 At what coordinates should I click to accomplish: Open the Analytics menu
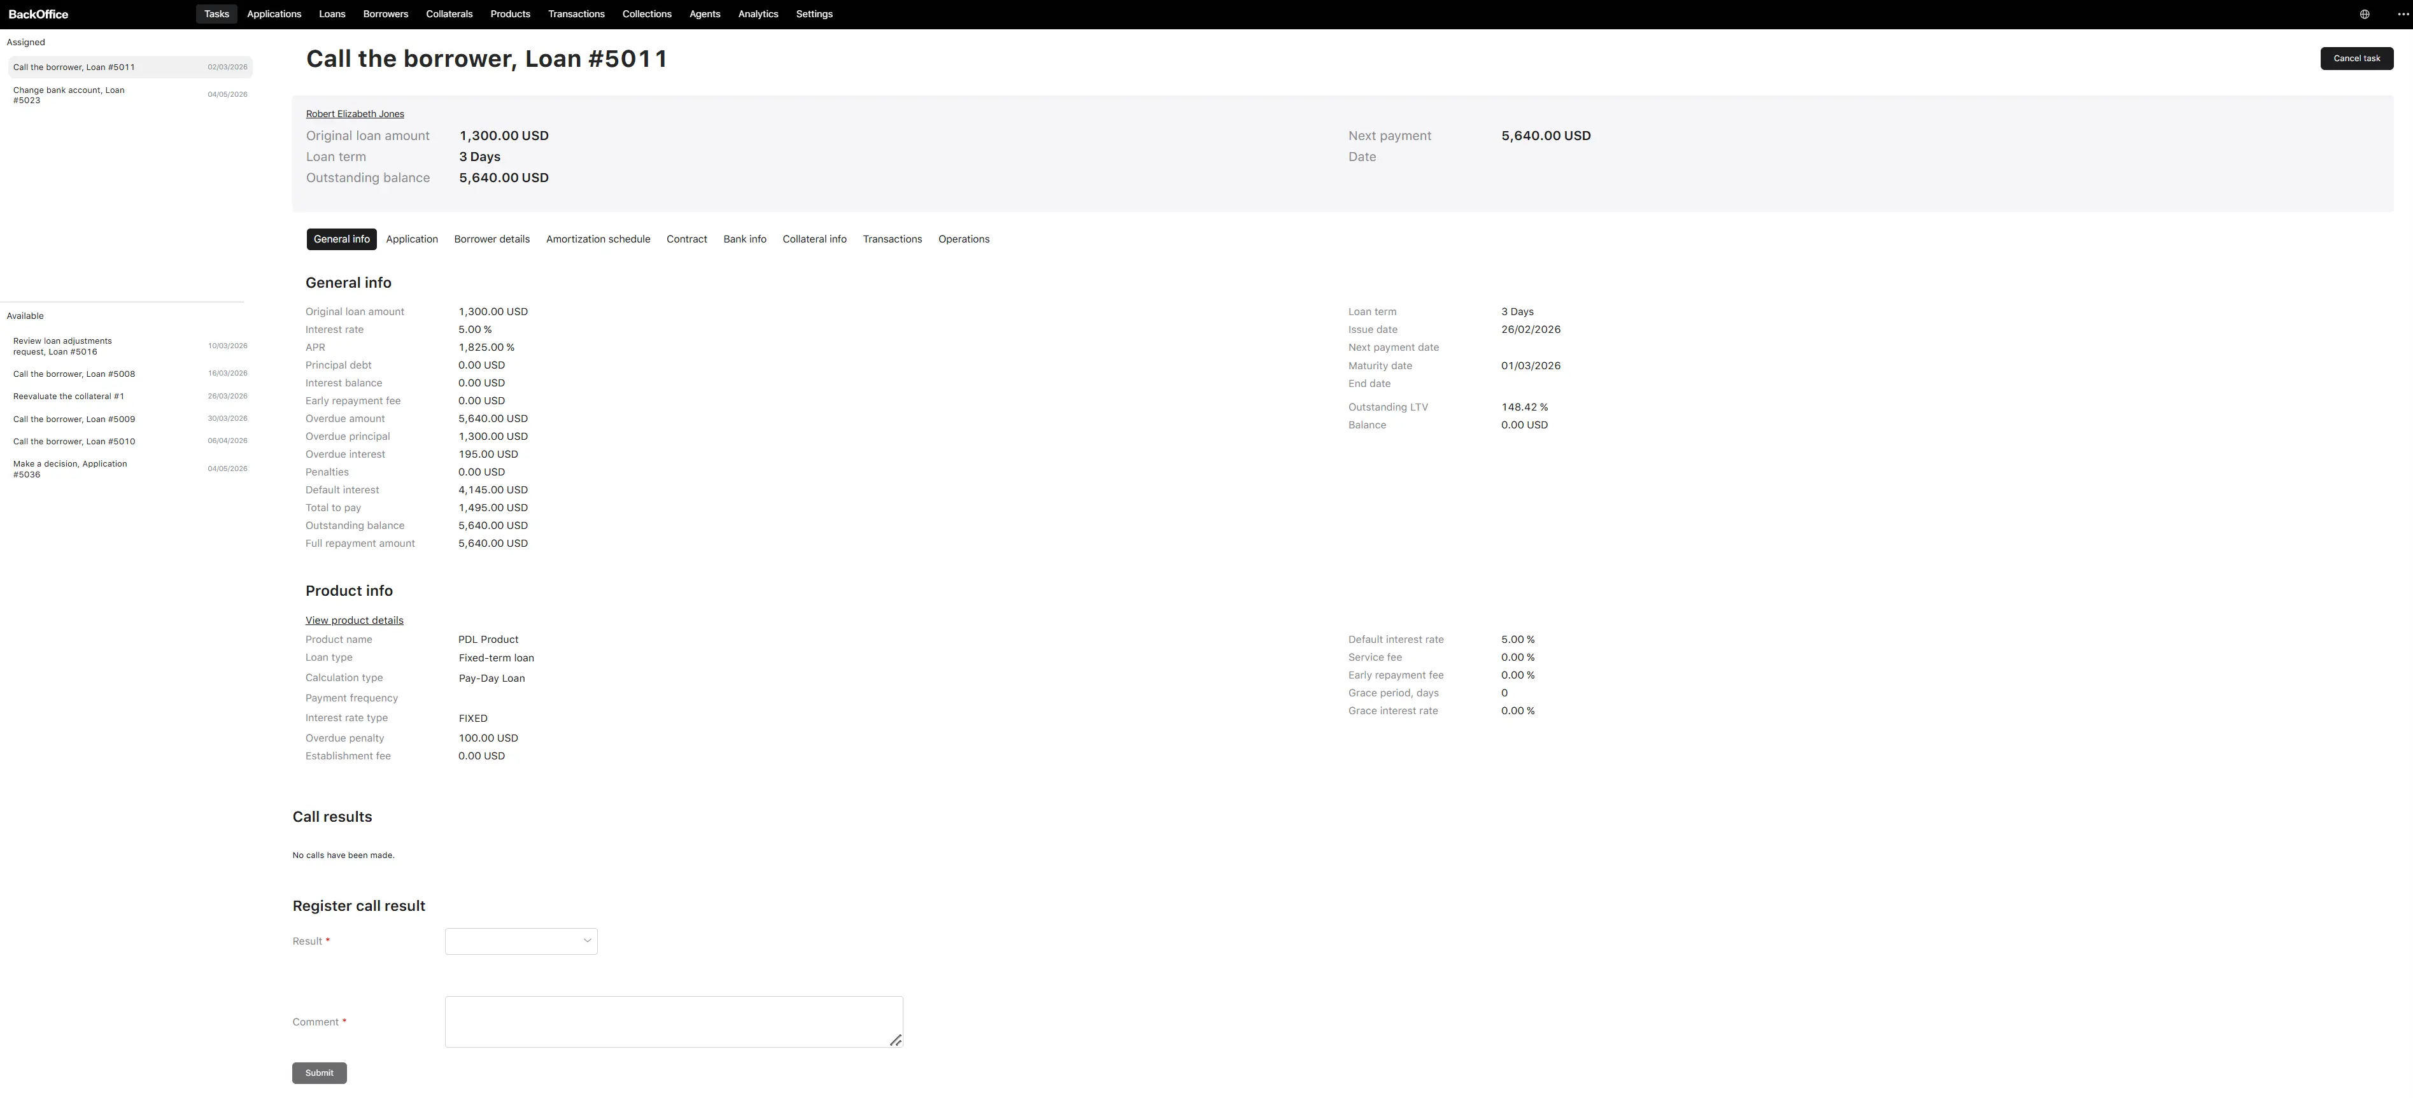click(758, 14)
